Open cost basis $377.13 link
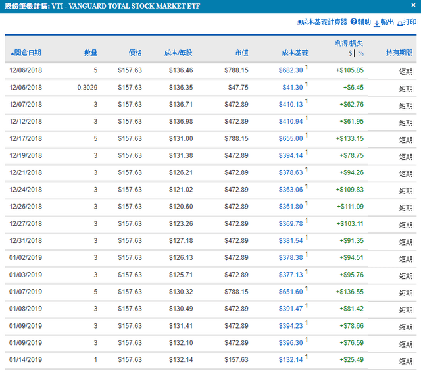421x370 pixels. point(291,275)
